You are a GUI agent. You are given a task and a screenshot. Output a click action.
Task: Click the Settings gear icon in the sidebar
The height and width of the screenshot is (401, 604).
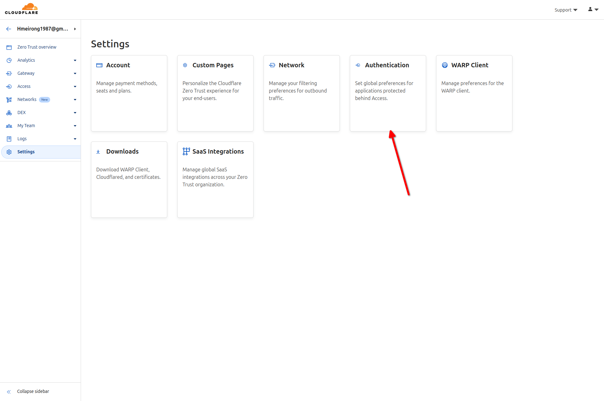tap(9, 152)
